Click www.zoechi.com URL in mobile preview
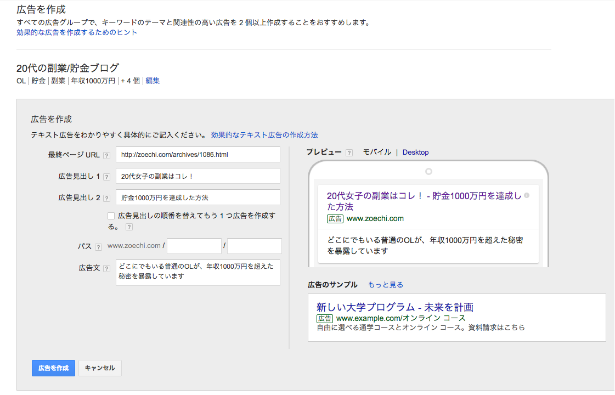Image resolution: width=615 pixels, height=395 pixels. coord(375,218)
